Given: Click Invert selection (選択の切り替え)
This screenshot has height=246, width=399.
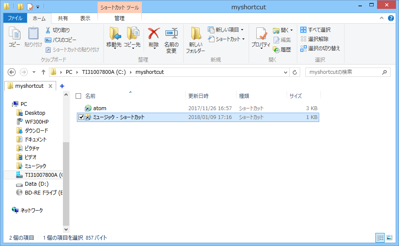Looking at the screenshot, I should [320, 49].
